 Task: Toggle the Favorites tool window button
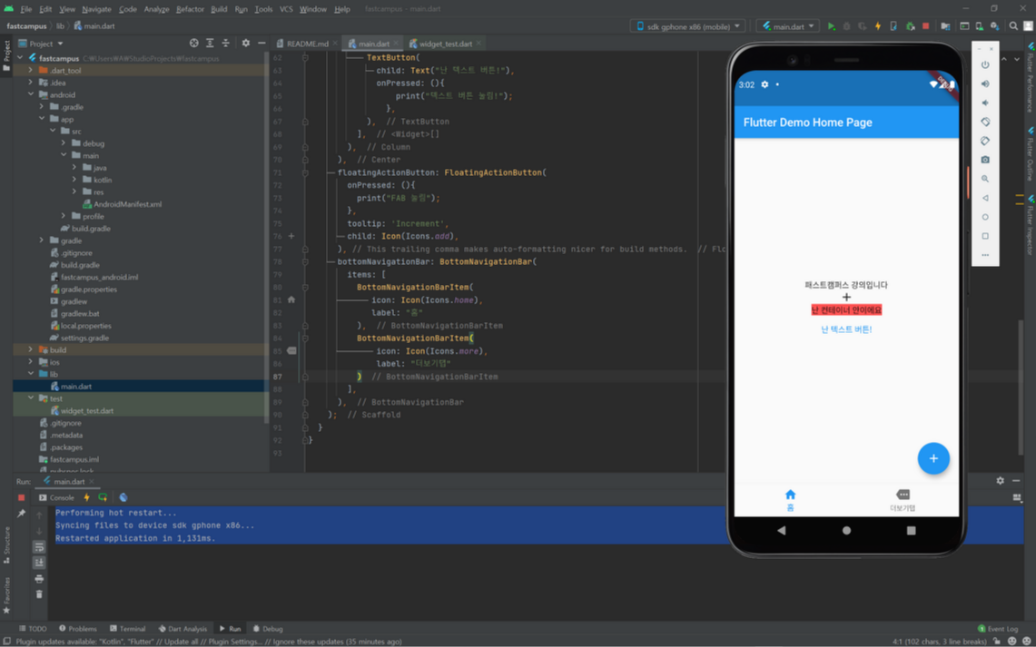tap(6, 595)
